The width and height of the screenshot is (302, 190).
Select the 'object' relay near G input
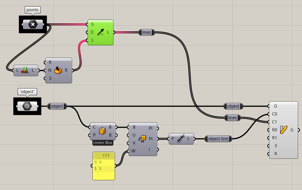pos(233,106)
